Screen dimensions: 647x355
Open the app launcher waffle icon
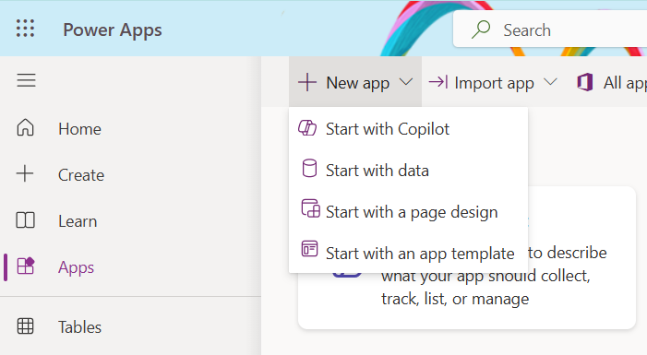(x=25, y=29)
